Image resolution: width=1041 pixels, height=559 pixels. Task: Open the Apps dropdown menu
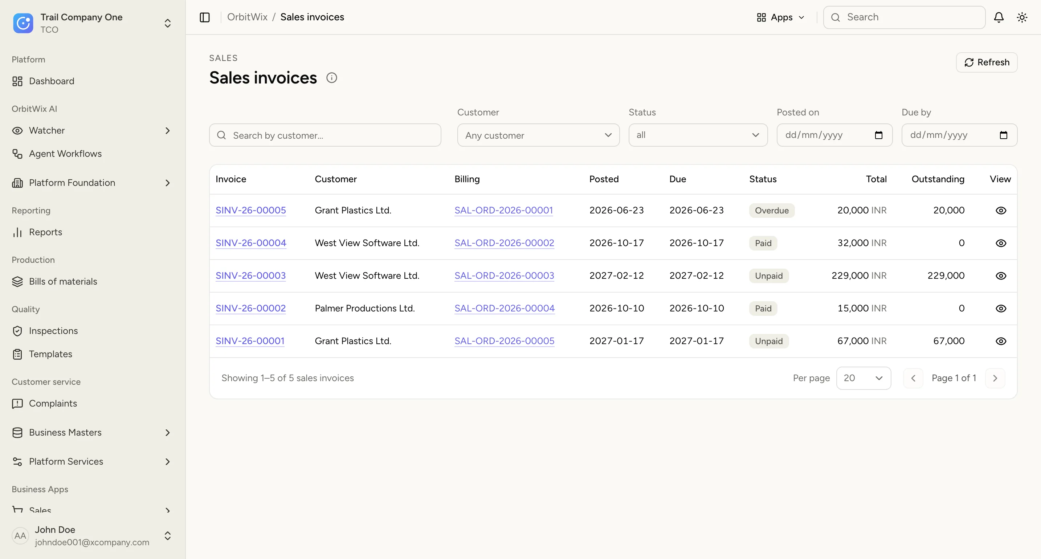[780, 17]
